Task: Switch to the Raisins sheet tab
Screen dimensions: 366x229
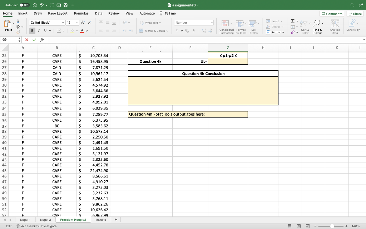Action: [x=101, y=220]
